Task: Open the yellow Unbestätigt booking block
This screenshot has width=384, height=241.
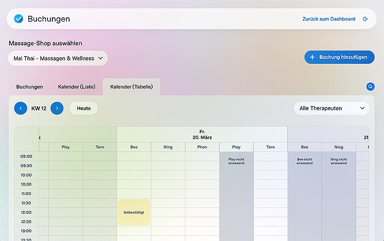Action: point(134,212)
